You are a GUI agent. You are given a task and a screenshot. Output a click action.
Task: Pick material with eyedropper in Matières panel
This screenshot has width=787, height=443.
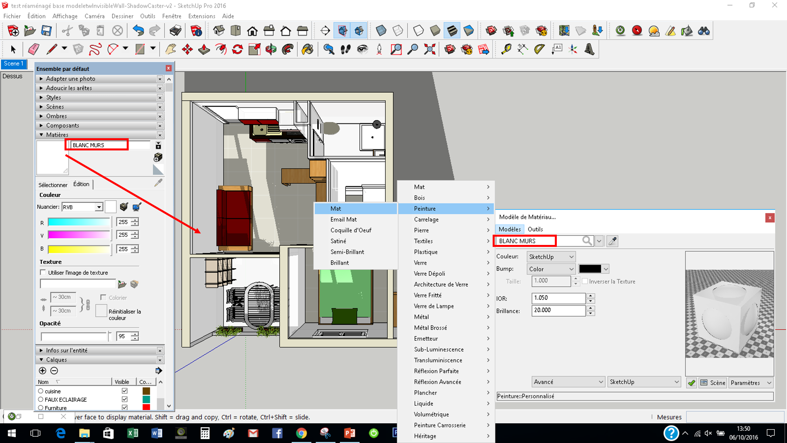[158, 183]
